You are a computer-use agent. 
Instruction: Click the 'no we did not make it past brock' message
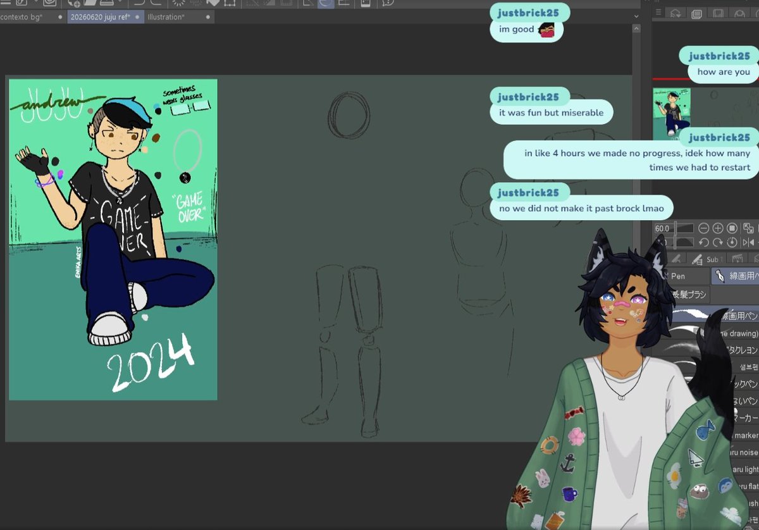(581, 208)
